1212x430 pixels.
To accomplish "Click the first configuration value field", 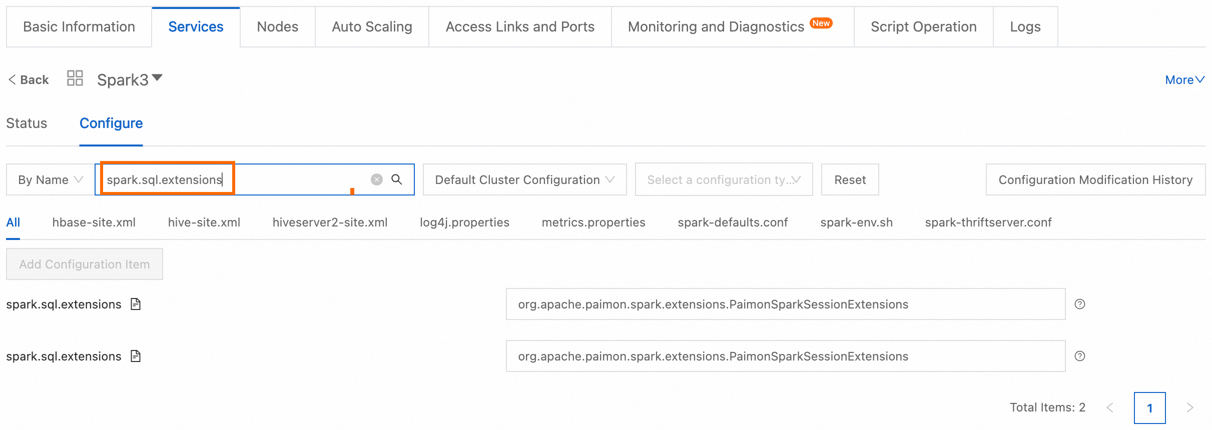I will [x=785, y=304].
